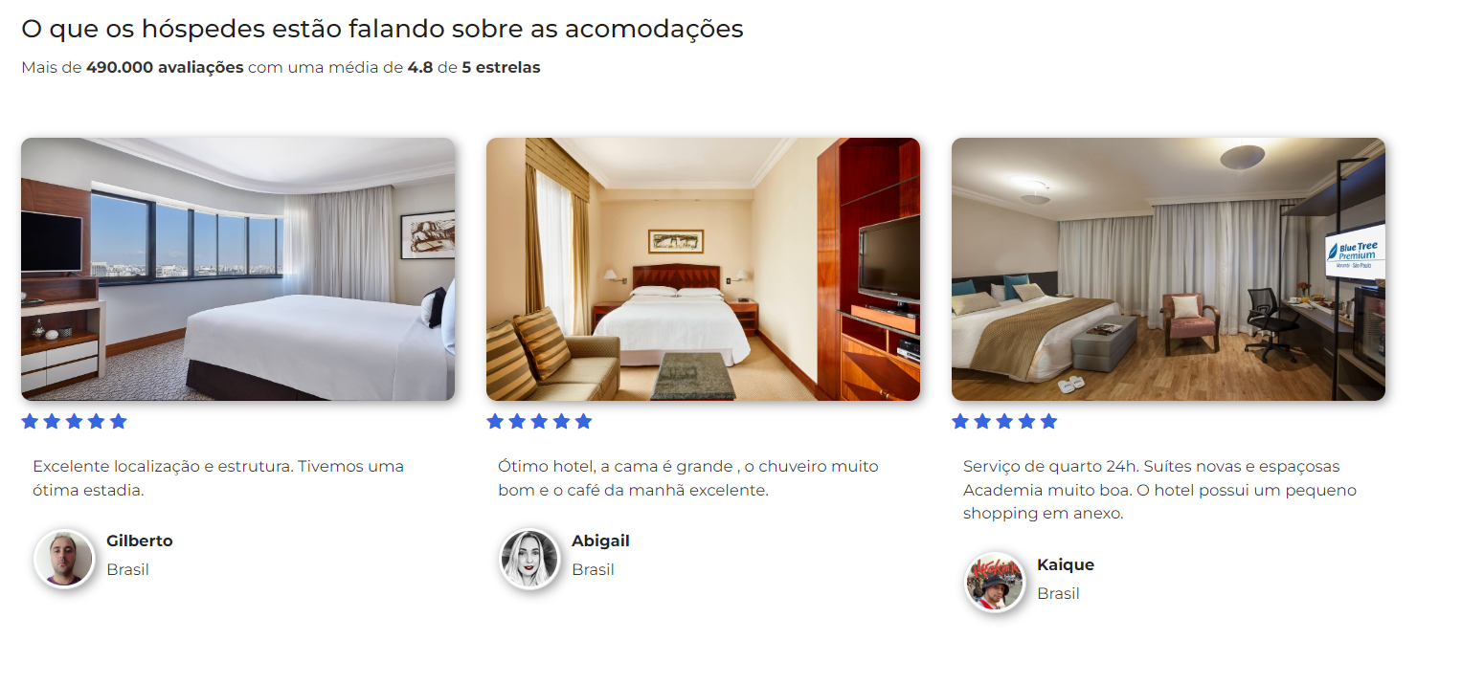Click the 490.000 avaliações bold text
The width and height of the screenshot is (1462, 684).
pos(165,68)
